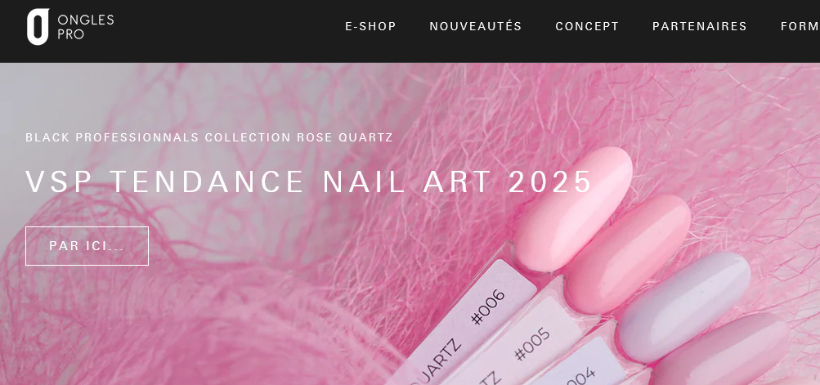
Task: Select CONCEPT in the navigation bar
Action: [x=587, y=26]
